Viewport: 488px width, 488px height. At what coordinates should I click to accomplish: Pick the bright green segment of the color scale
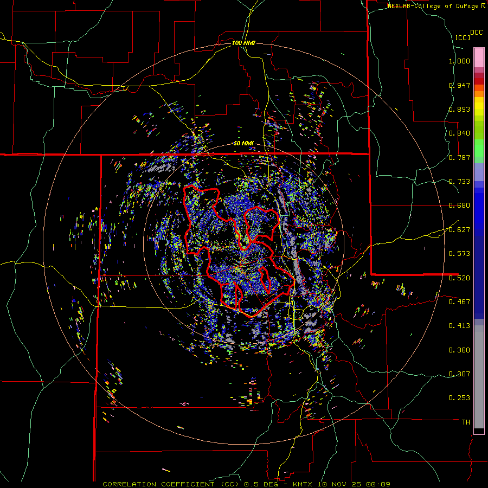(479, 148)
